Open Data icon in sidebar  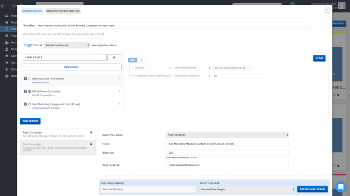pos(7,69)
